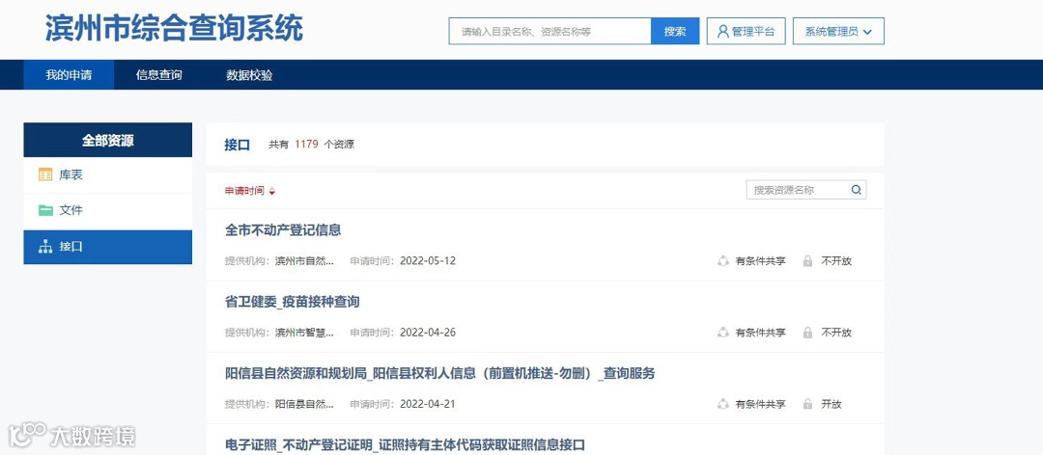Click the lock icon for 全市不动产登记信息
1043x455 pixels.
[807, 261]
